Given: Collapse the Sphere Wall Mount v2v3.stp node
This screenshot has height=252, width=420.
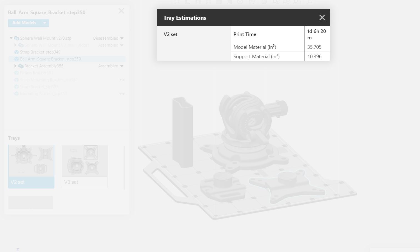Looking at the screenshot, I should [x=11, y=38].
